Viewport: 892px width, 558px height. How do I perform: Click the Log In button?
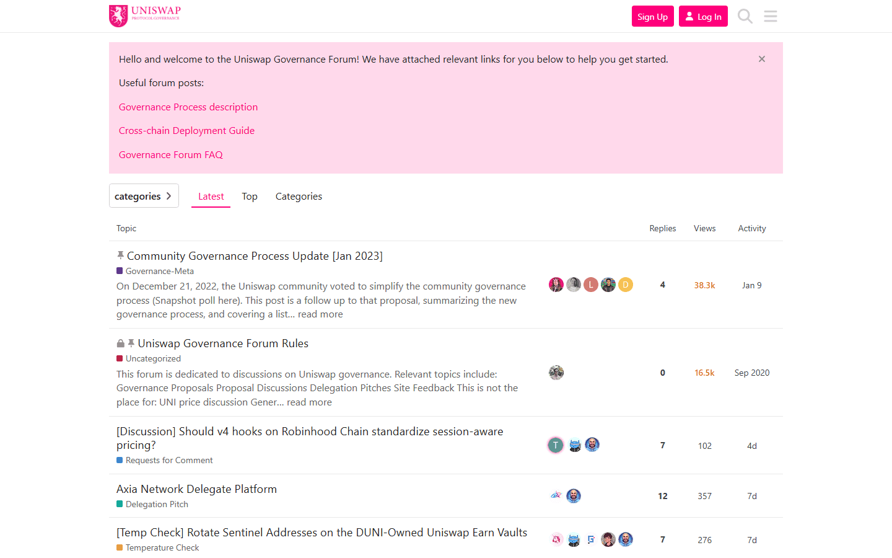pyautogui.click(x=703, y=17)
